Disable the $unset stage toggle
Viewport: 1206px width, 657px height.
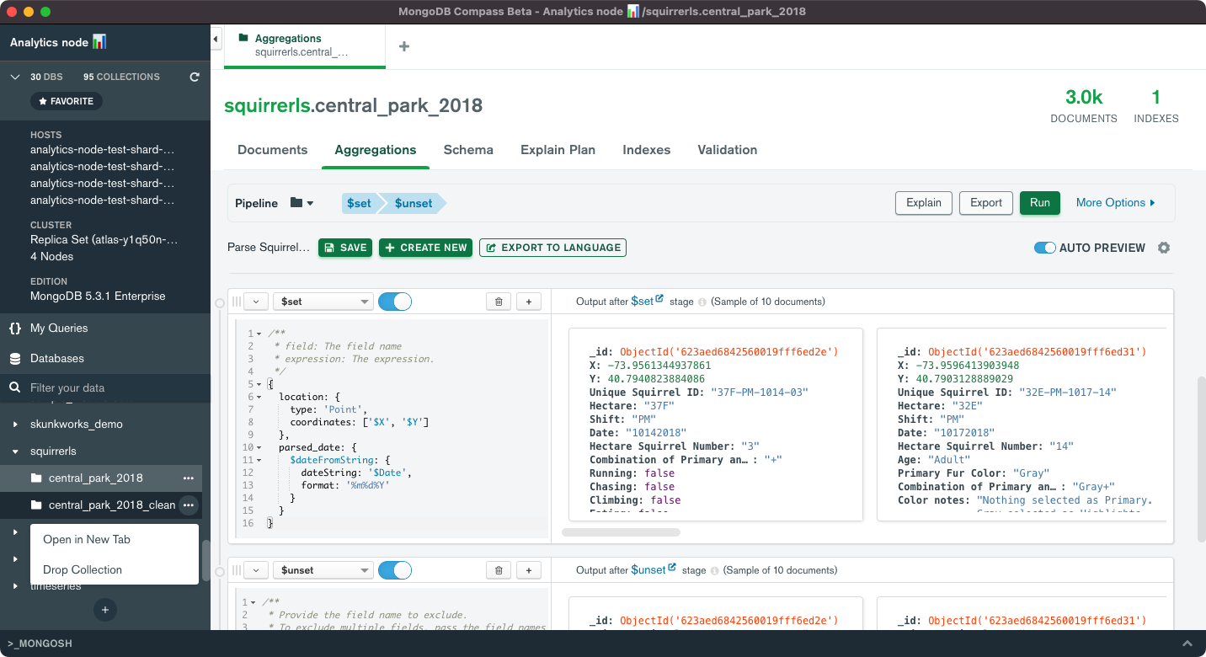(x=395, y=570)
